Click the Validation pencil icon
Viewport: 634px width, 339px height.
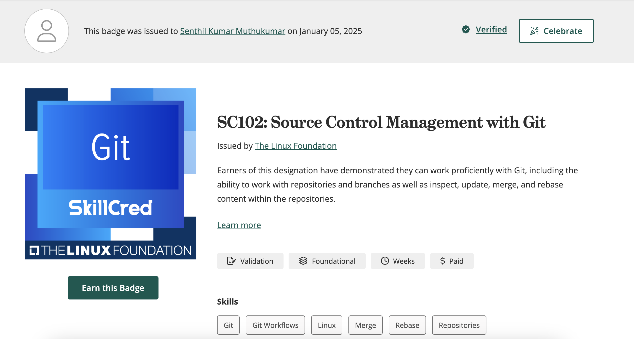[x=231, y=261]
